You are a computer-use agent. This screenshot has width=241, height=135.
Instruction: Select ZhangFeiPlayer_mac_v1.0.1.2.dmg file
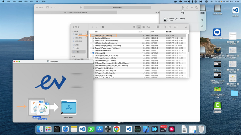click(138, 46)
